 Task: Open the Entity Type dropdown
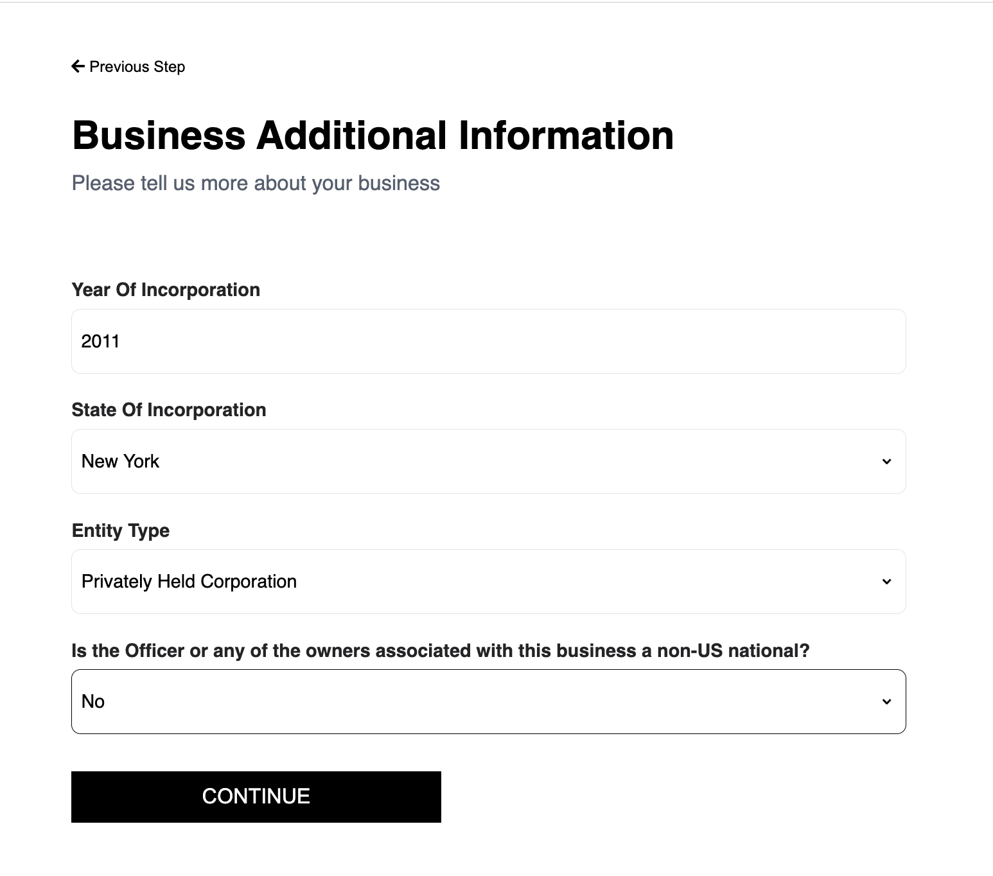click(x=488, y=581)
